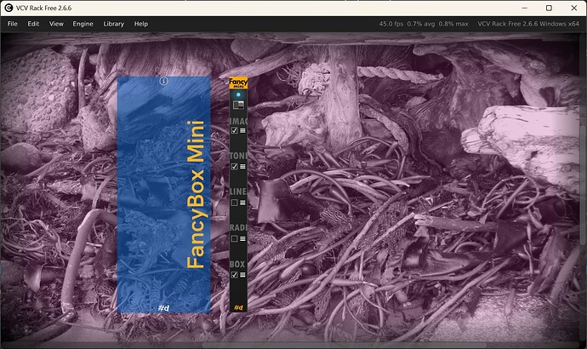Disable the TONE checkbox
This screenshot has width=587, height=349.
coord(234,167)
